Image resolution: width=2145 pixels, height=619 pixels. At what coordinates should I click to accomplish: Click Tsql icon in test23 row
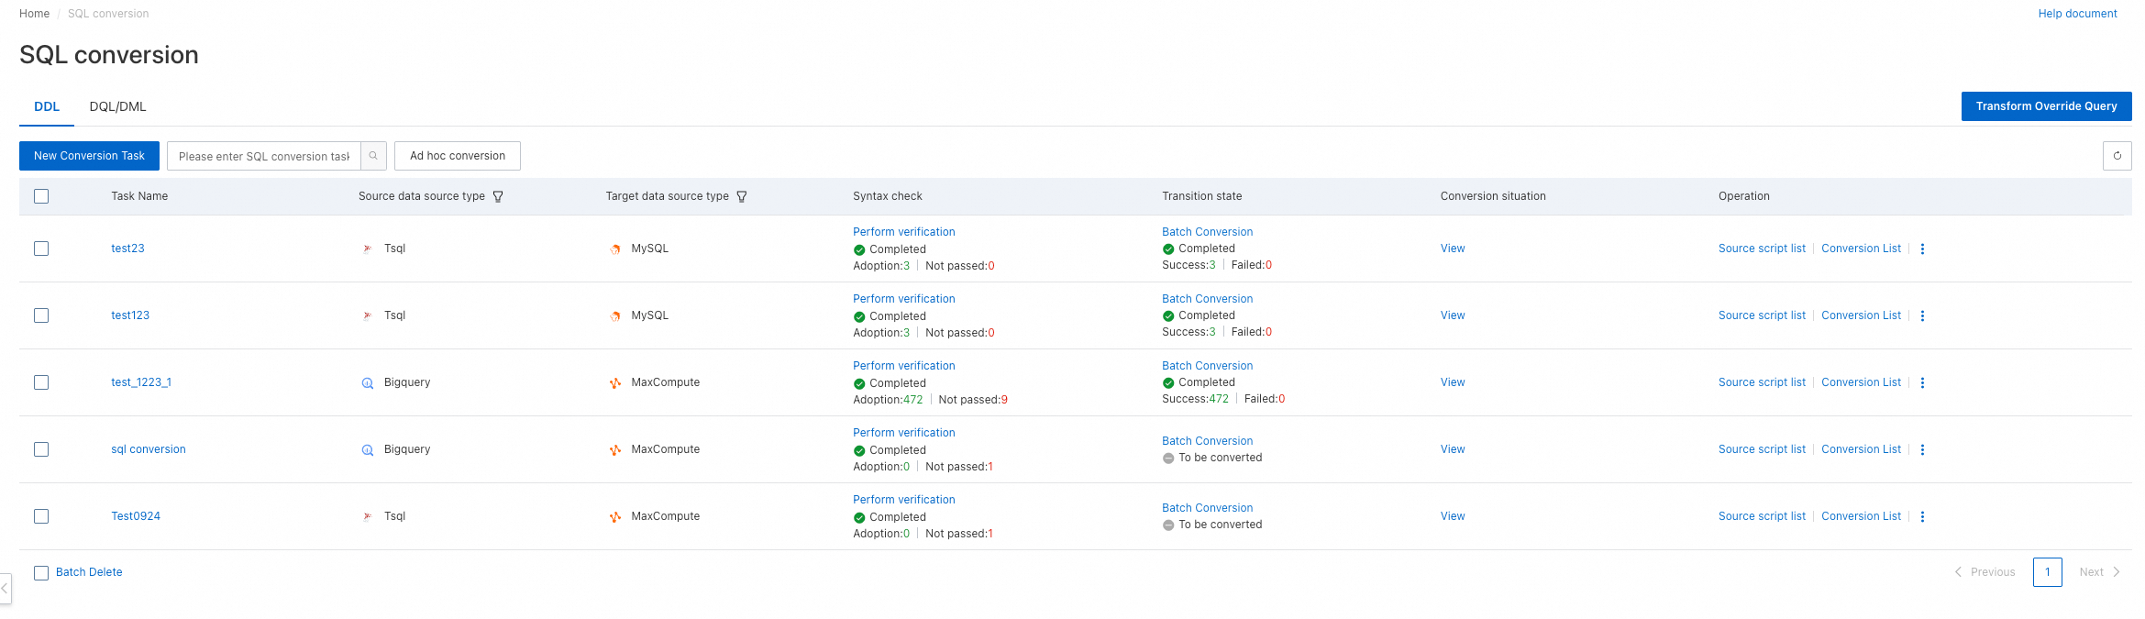coord(368,249)
